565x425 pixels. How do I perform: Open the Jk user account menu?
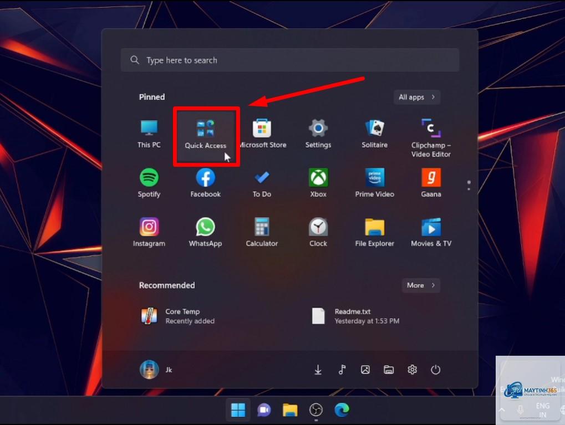pyautogui.click(x=156, y=370)
